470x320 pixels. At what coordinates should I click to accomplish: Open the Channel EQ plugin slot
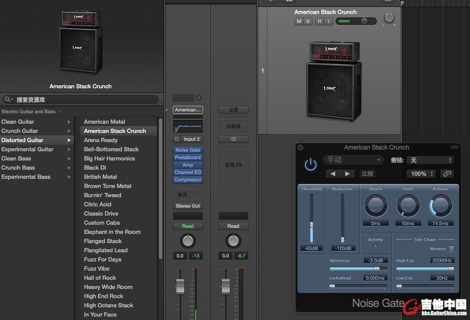click(188, 172)
